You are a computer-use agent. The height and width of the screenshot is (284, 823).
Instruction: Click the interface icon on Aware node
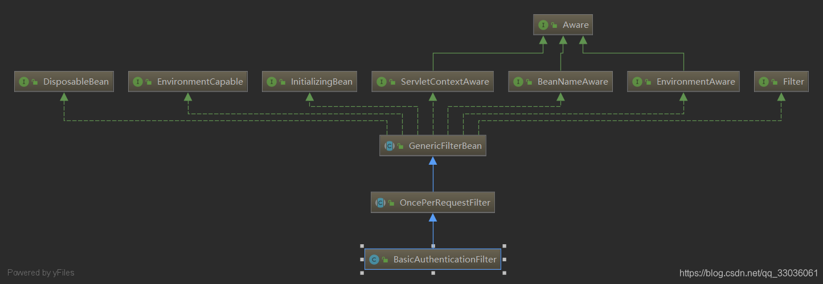point(543,25)
